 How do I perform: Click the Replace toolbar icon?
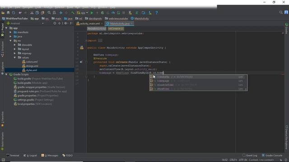pyautogui.click(x=54, y=13)
